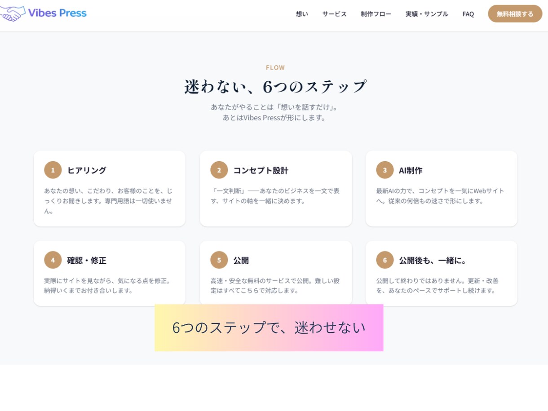Select 制作フロー in the header
Image resolution: width=548 pixels, height=411 pixels.
pos(376,14)
